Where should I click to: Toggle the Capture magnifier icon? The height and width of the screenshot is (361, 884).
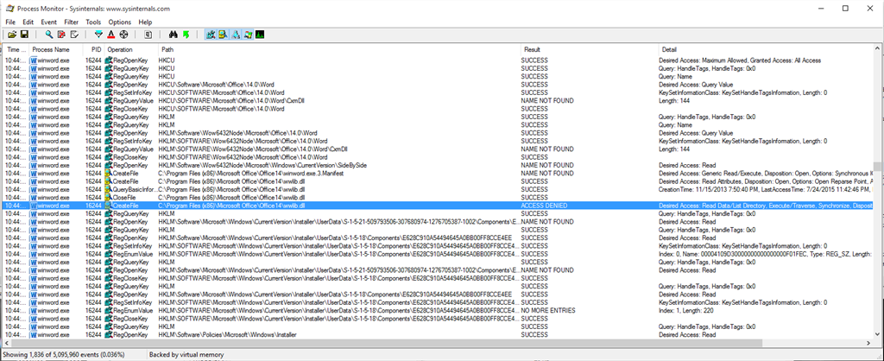(x=49, y=35)
